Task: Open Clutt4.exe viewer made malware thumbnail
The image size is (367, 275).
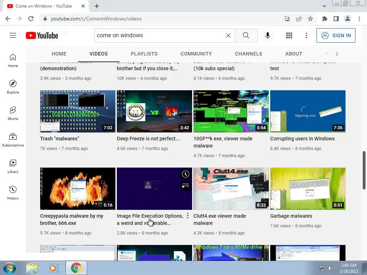Action: tap(231, 188)
